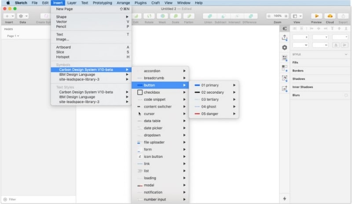Select Image... menu item

click(x=91, y=39)
